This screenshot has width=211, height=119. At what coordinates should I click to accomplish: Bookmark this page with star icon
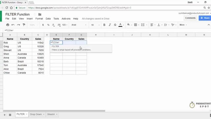click(x=209, y=8)
